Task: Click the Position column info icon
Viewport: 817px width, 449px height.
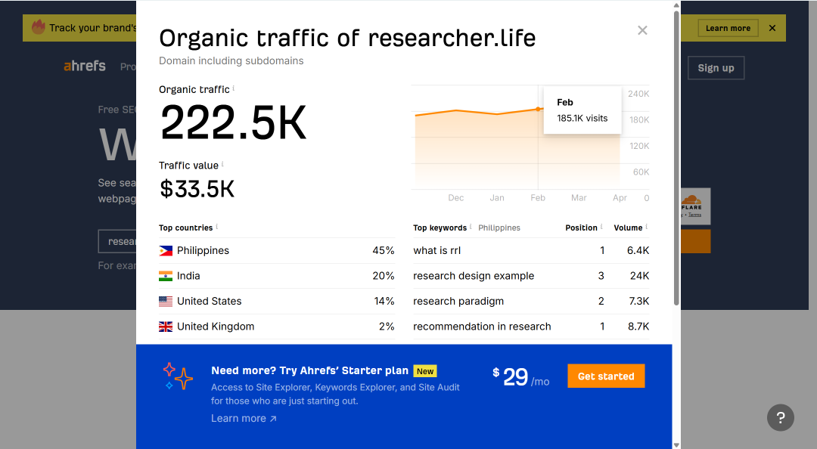Action: [601, 227]
